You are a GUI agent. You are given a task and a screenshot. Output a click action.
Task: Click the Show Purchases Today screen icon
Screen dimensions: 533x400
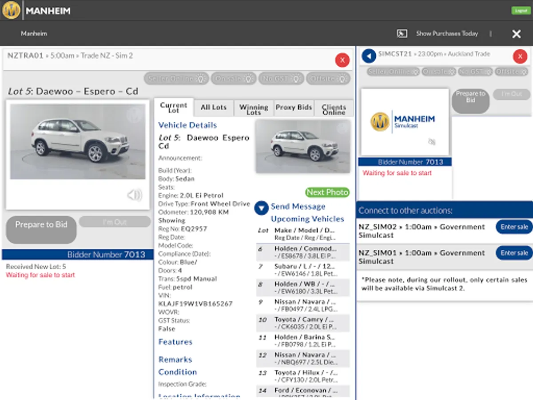tap(402, 33)
